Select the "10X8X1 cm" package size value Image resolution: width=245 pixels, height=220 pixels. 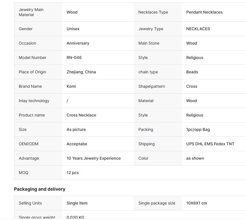tap(196, 203)
